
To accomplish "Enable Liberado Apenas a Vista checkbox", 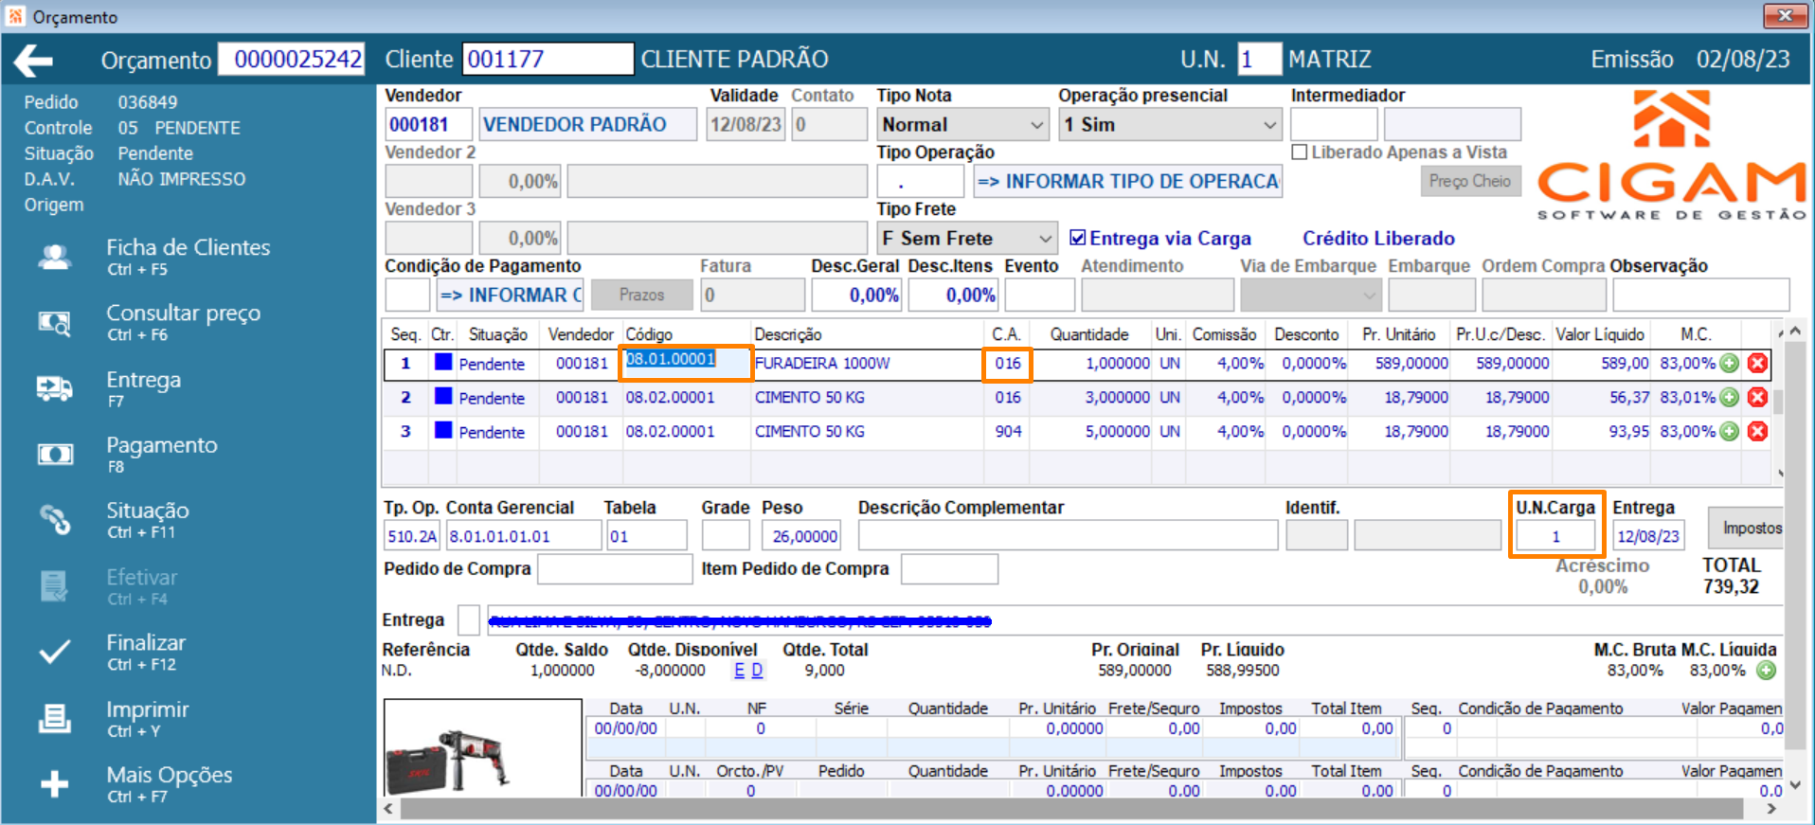I will [x=1300, y=152].
